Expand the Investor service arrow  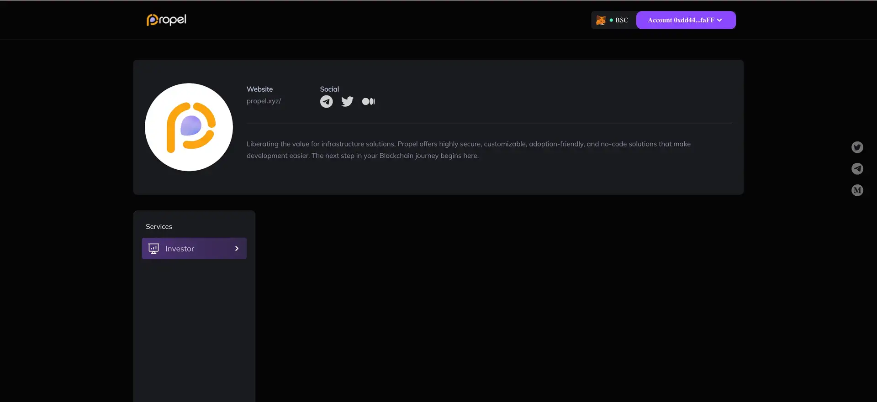pos(237,249)
